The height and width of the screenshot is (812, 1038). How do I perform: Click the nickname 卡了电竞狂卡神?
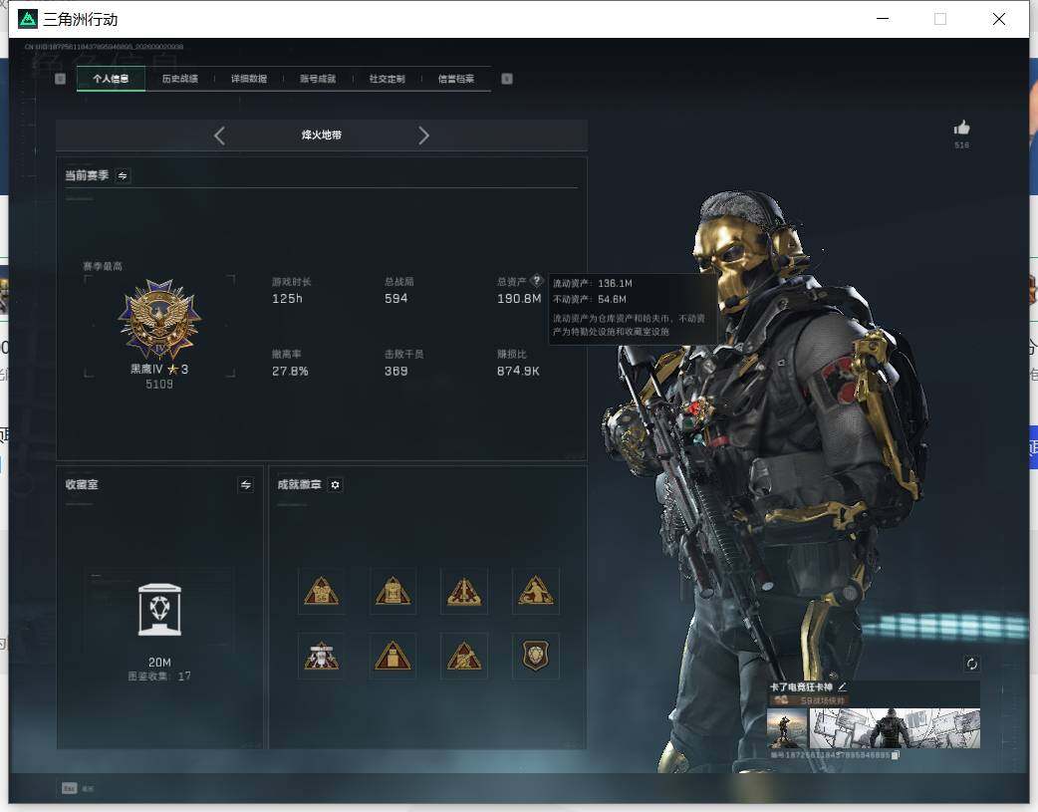801,687
